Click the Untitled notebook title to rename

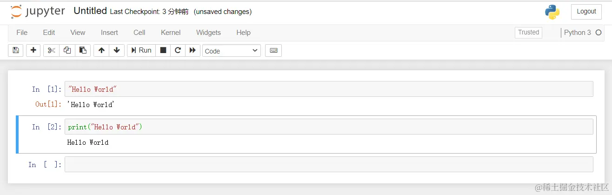pos(90,11)
